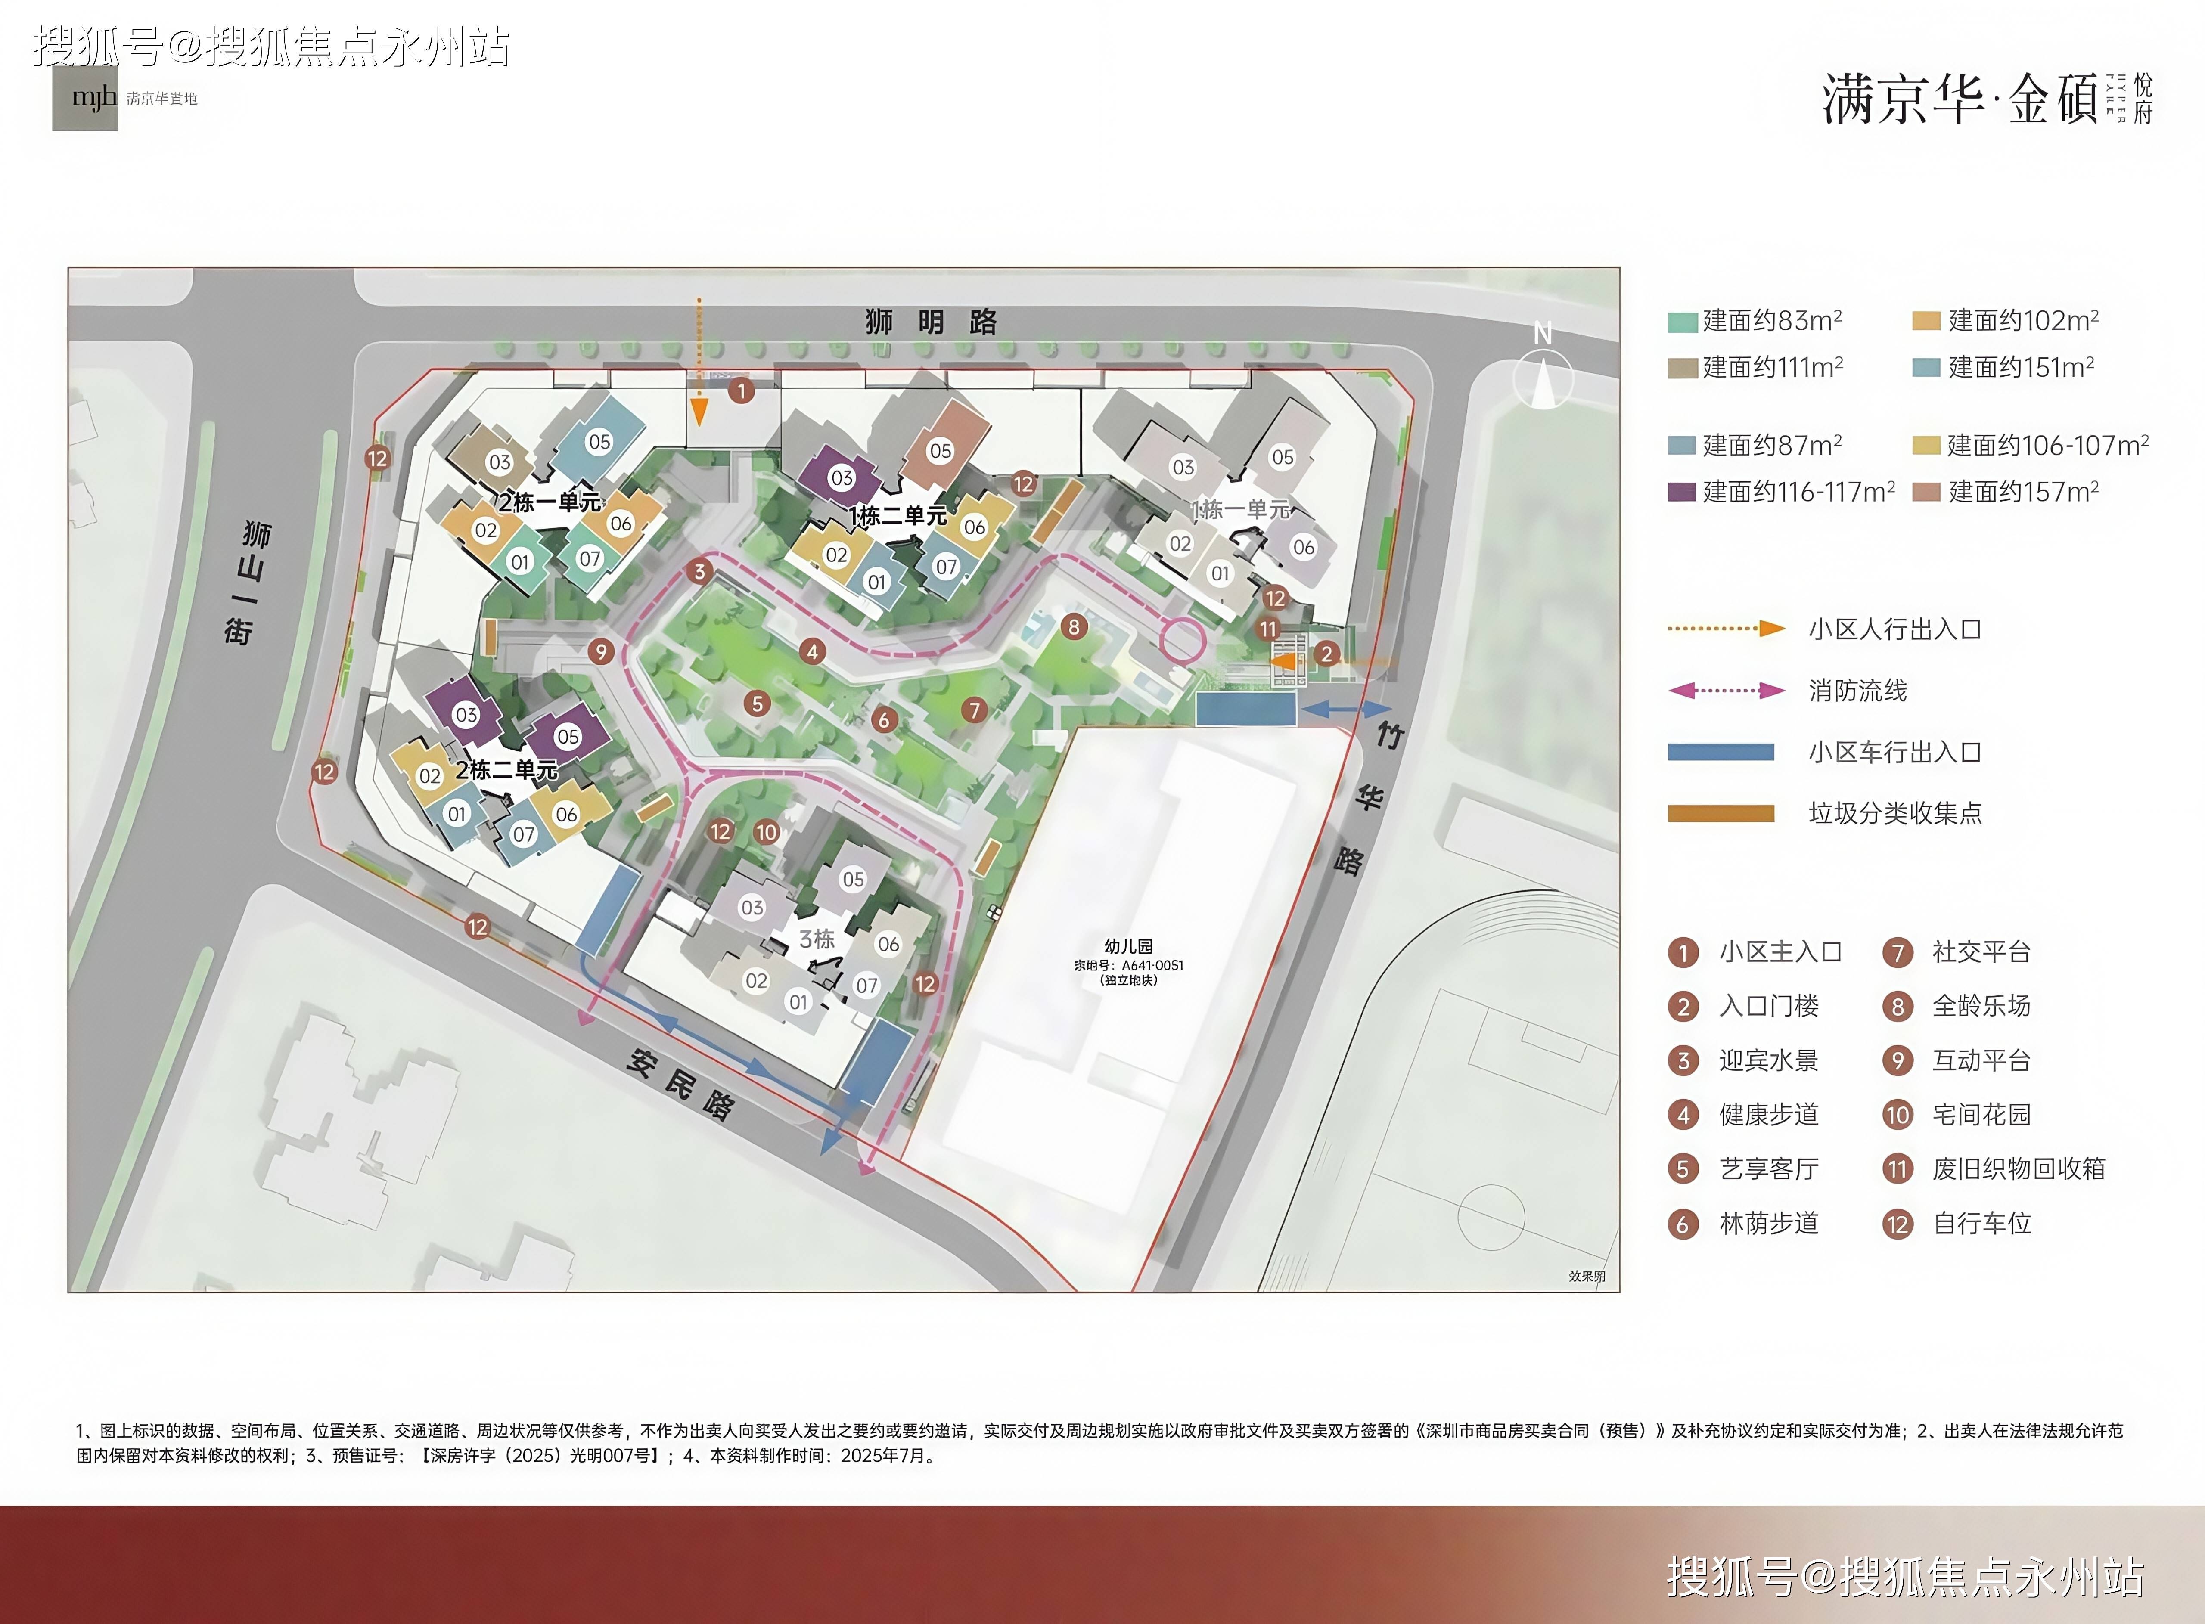Click legend marker 3 迎宾水景

(x=1683, y=1061)
